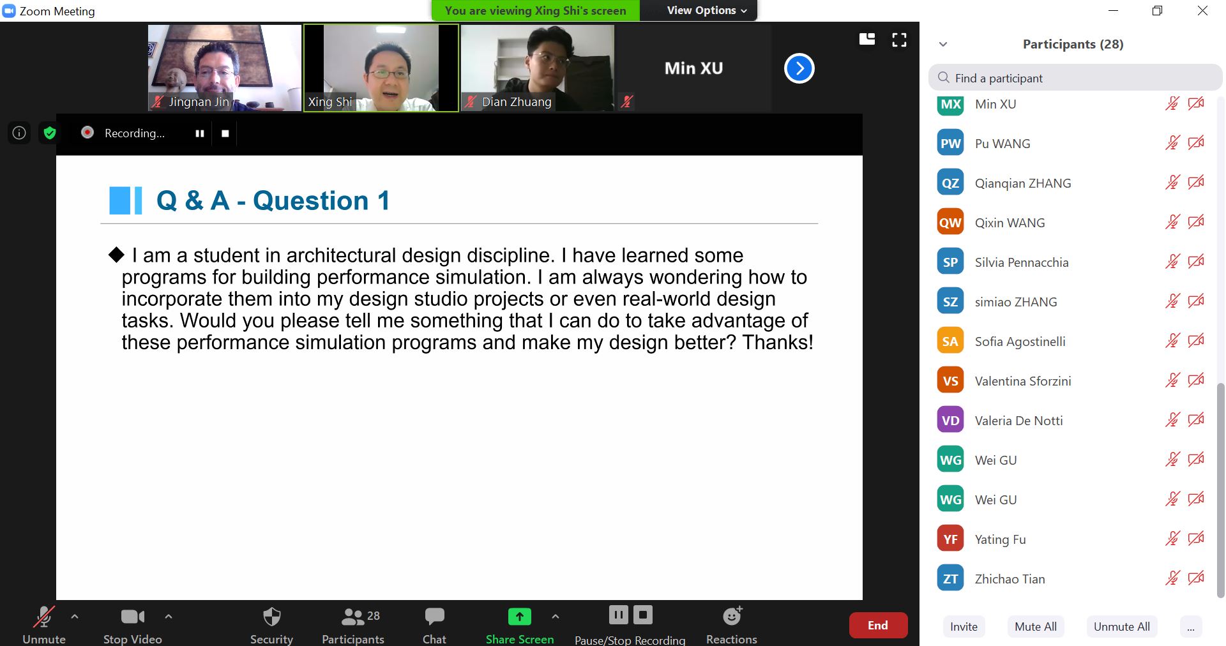Show next video thumbnails with blue arrow
The height and width of the screenshot is (646, 1226).
799,68
